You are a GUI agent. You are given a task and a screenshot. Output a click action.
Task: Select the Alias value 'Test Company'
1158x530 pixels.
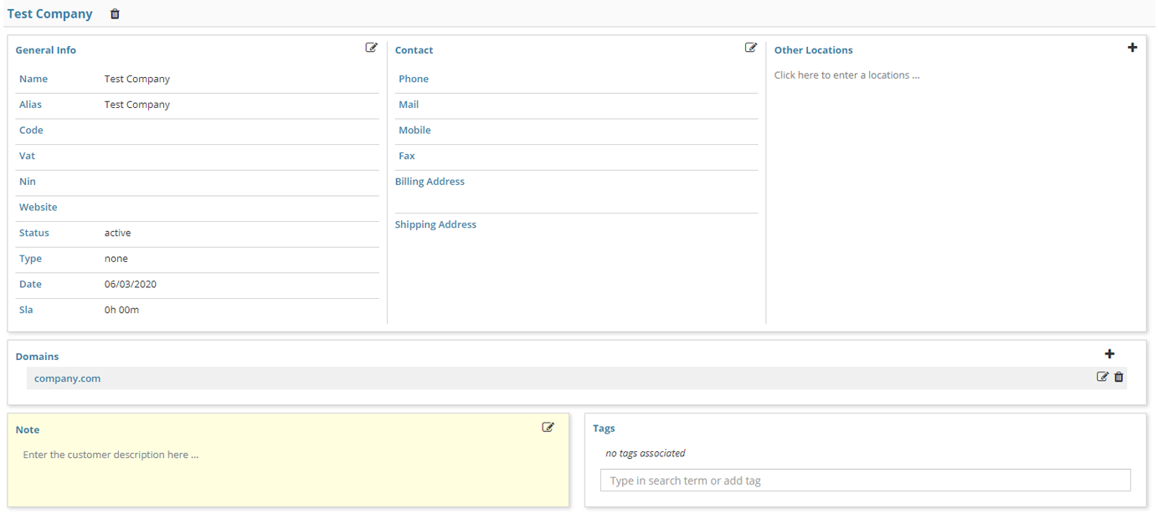click(x=137, y=105)
